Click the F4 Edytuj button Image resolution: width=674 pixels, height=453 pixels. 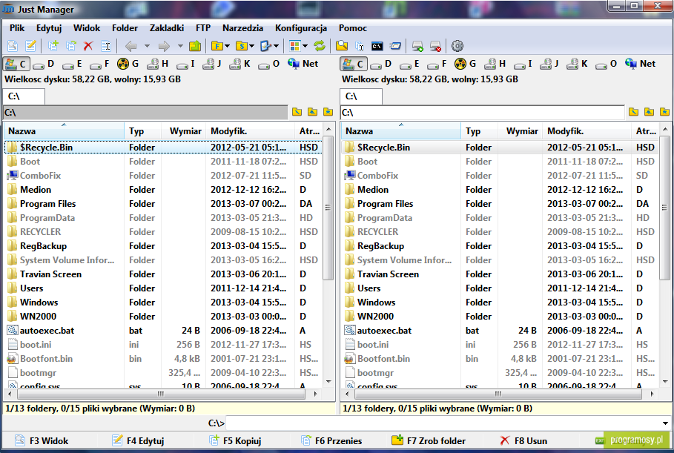(138, 441)
